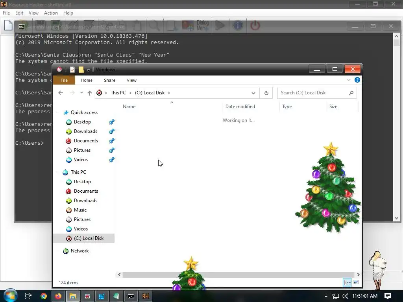
Task: Collapse the Quick access tree node
Action: [58, 112]
